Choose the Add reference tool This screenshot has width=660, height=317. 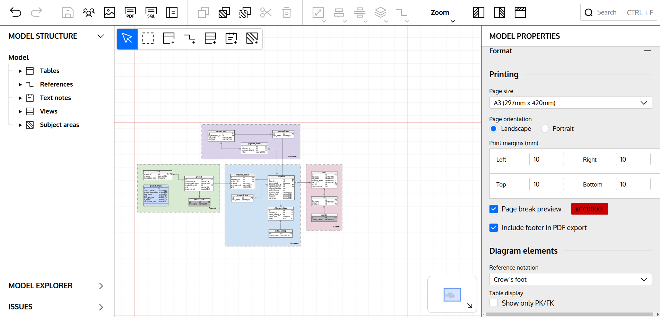coord(190,38)
